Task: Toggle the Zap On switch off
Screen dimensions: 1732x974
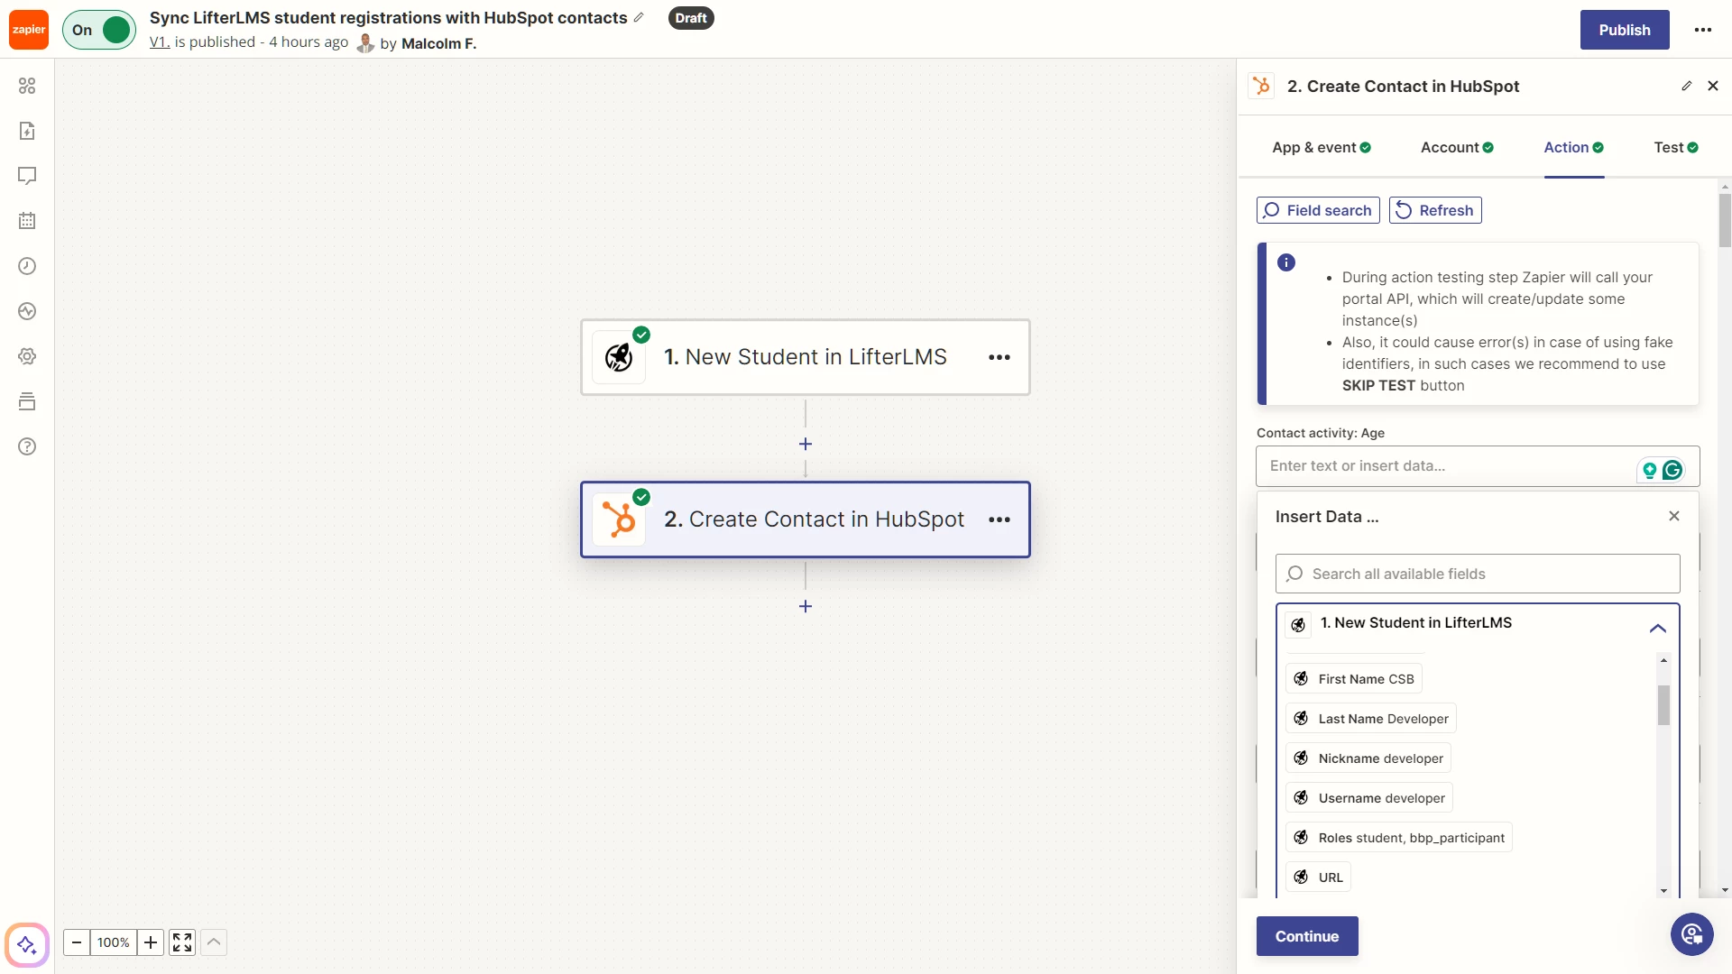Action: [99, 30]
